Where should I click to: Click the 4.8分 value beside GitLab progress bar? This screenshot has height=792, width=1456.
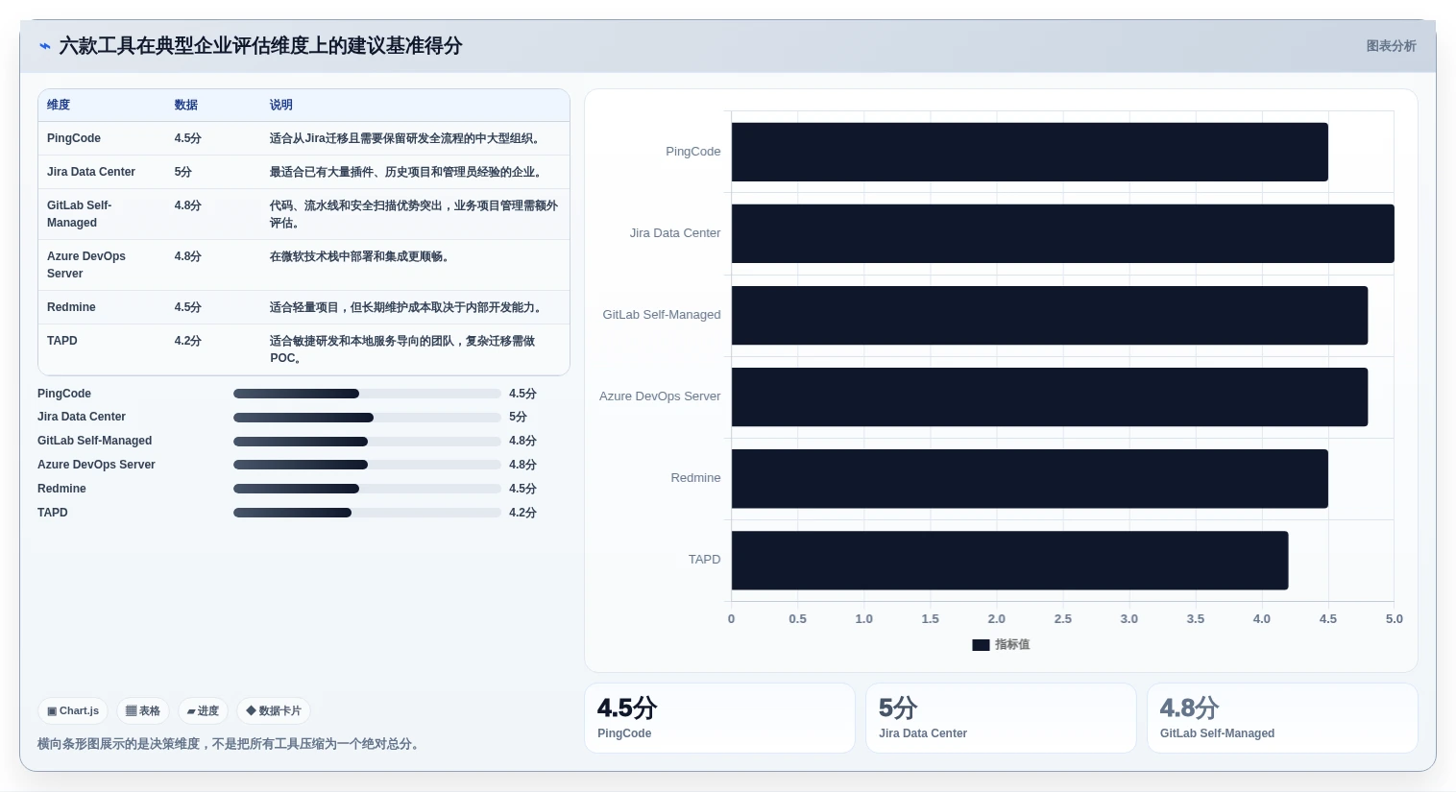click(522, 442)
